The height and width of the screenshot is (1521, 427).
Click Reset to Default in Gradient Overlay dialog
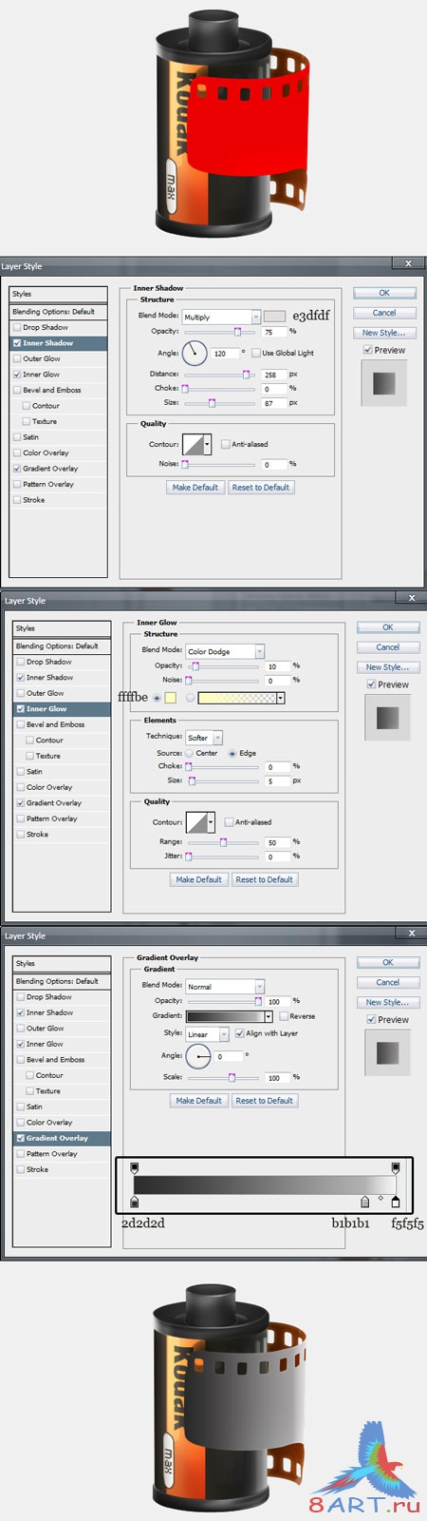(x=265, y=1100)
